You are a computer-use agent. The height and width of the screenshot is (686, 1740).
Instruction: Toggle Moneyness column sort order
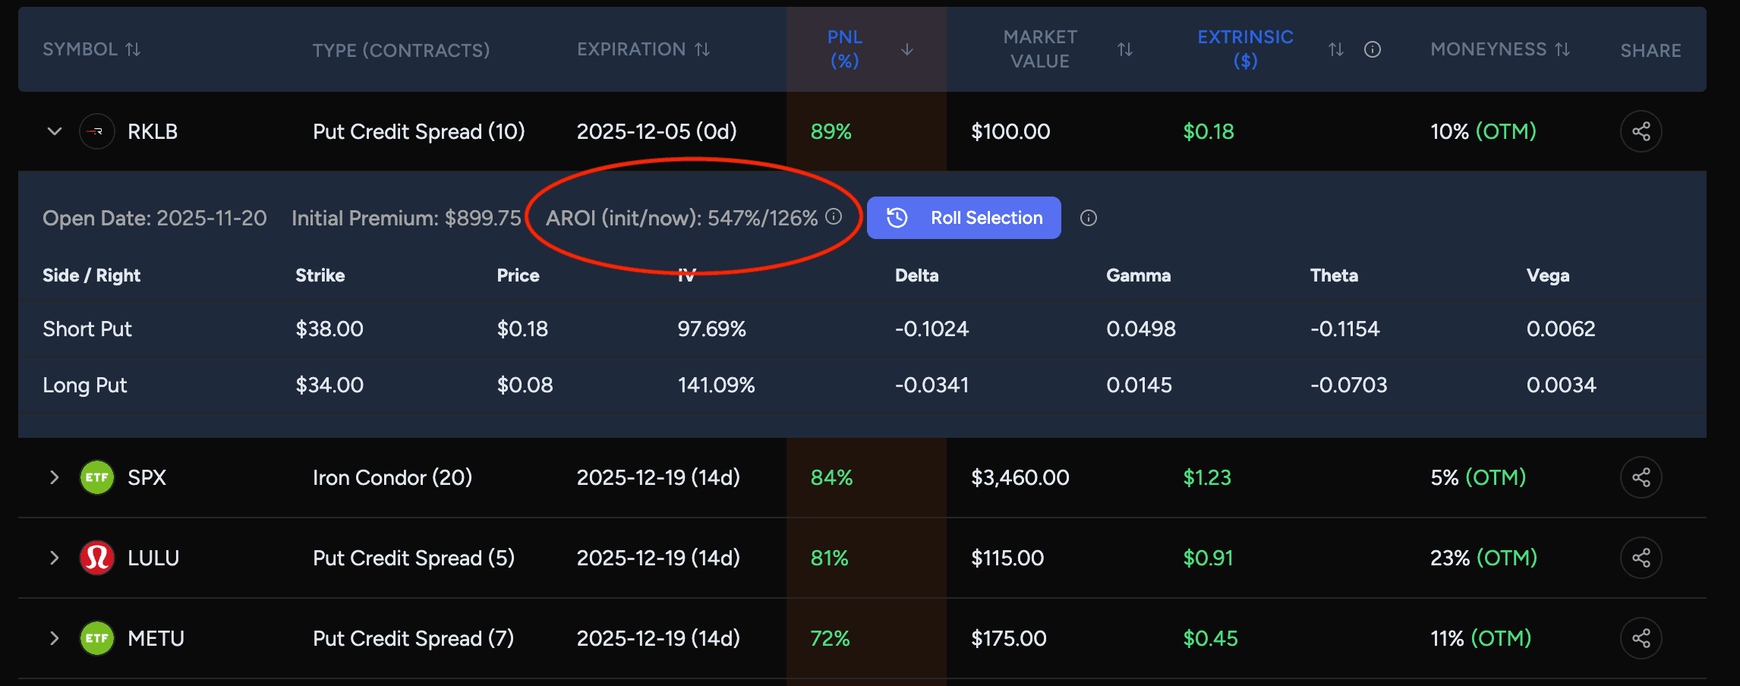pos(1562,49)
